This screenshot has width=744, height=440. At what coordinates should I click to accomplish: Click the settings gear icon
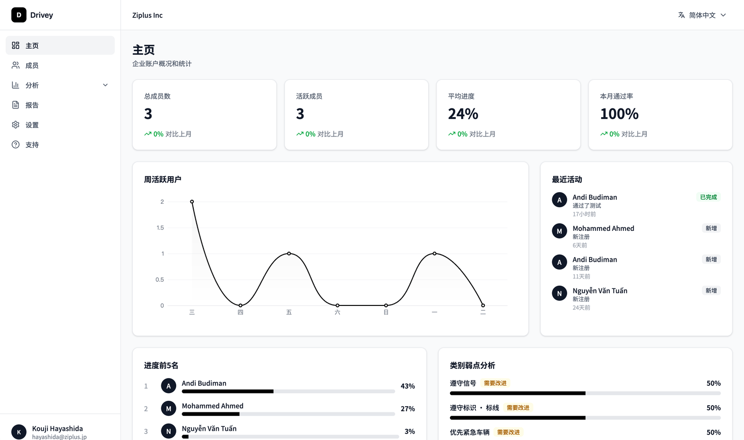click(x=15, y=125)
